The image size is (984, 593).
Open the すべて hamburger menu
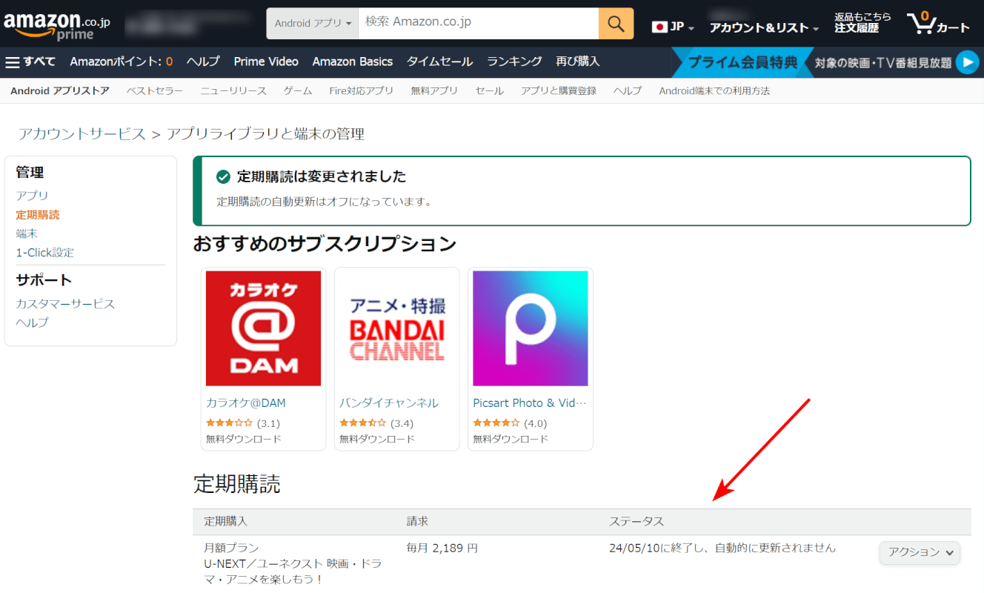30,62
